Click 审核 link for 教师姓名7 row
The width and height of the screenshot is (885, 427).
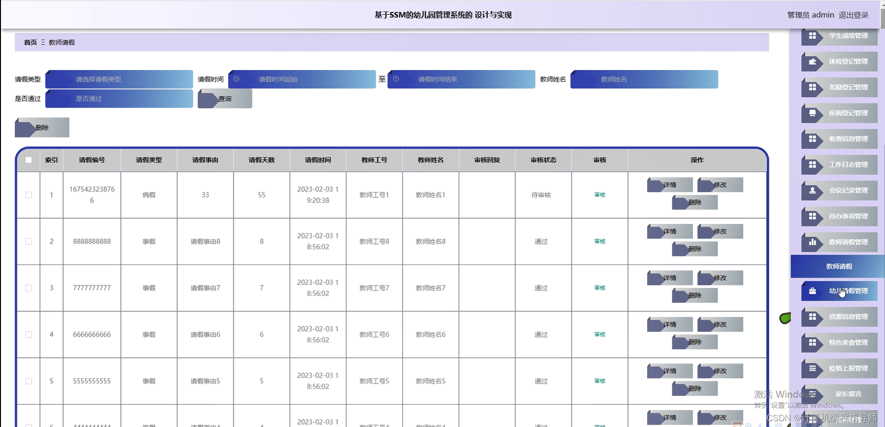[600, 288]
